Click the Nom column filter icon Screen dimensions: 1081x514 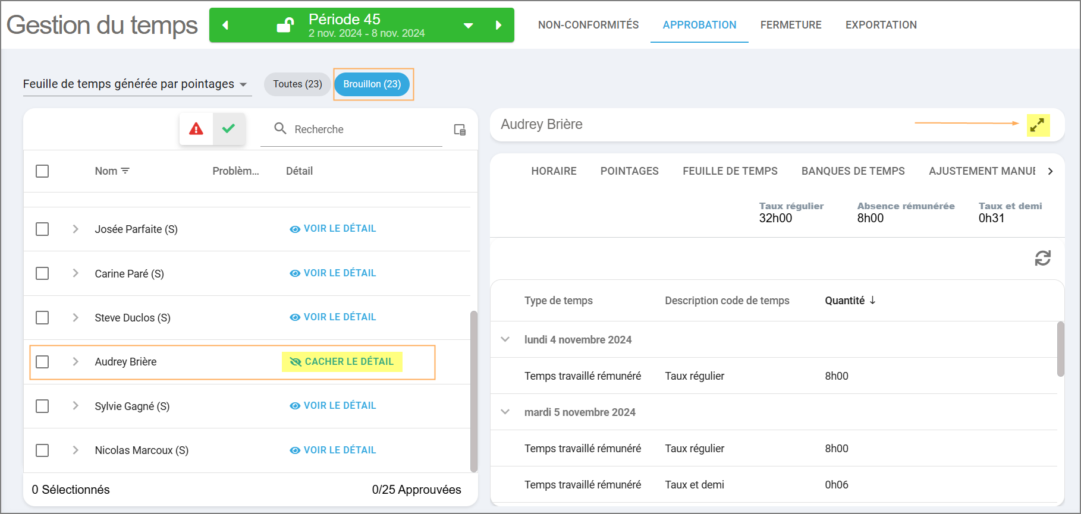(125, 171)
